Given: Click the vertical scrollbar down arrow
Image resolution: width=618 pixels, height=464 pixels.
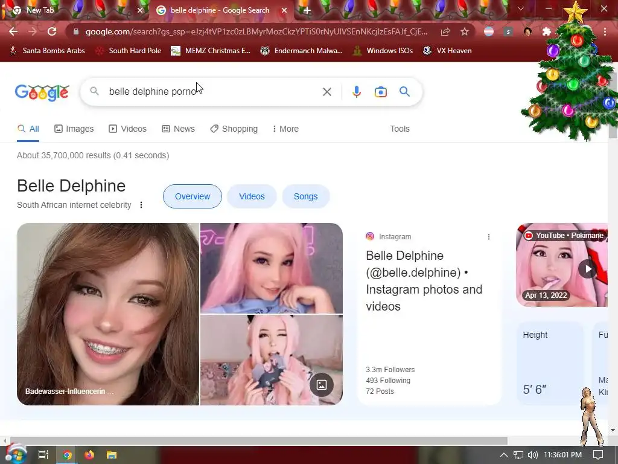Looking at the screenshot, I should [613, 430].
